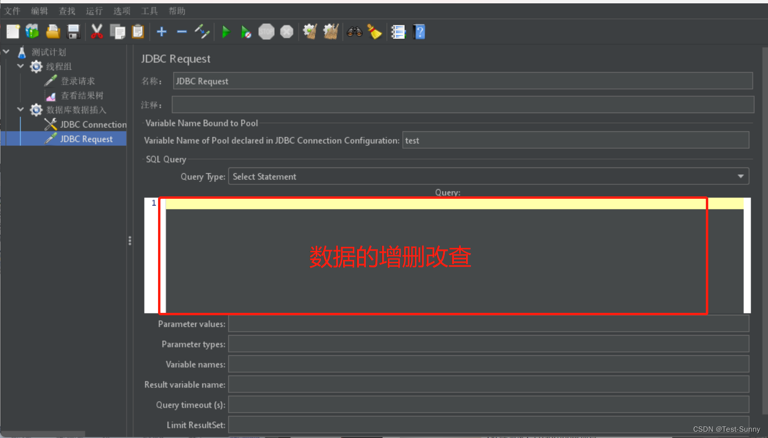Screen dimensions: 768x438
Task: Click the Paste clipboard icon
Action: tap(138, 32)
